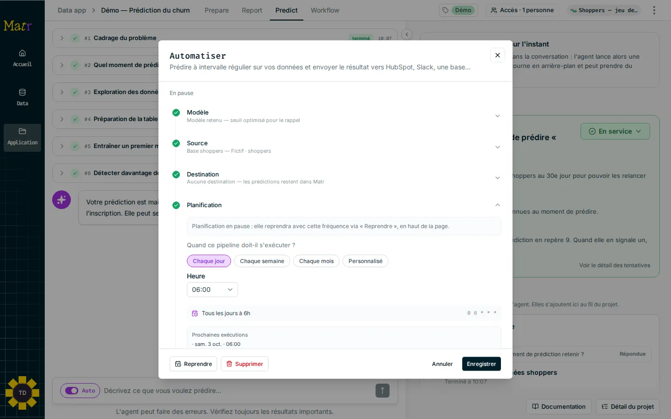Click the Supprimer button
Screen dimensions: 671x419
(x=245, y=364)
